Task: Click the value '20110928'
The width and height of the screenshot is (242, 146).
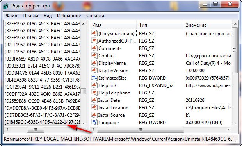Action: 195,100
